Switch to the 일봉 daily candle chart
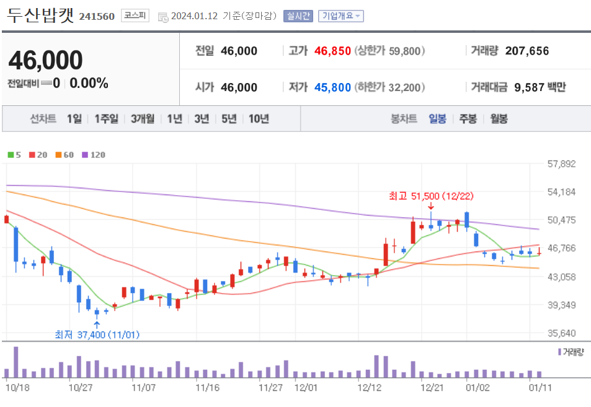Viewport: 591px width, 407px height. [x=438, y=119]
